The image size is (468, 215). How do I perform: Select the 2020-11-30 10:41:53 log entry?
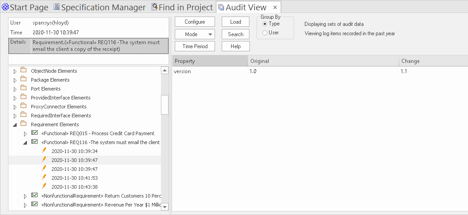point(74,178)
